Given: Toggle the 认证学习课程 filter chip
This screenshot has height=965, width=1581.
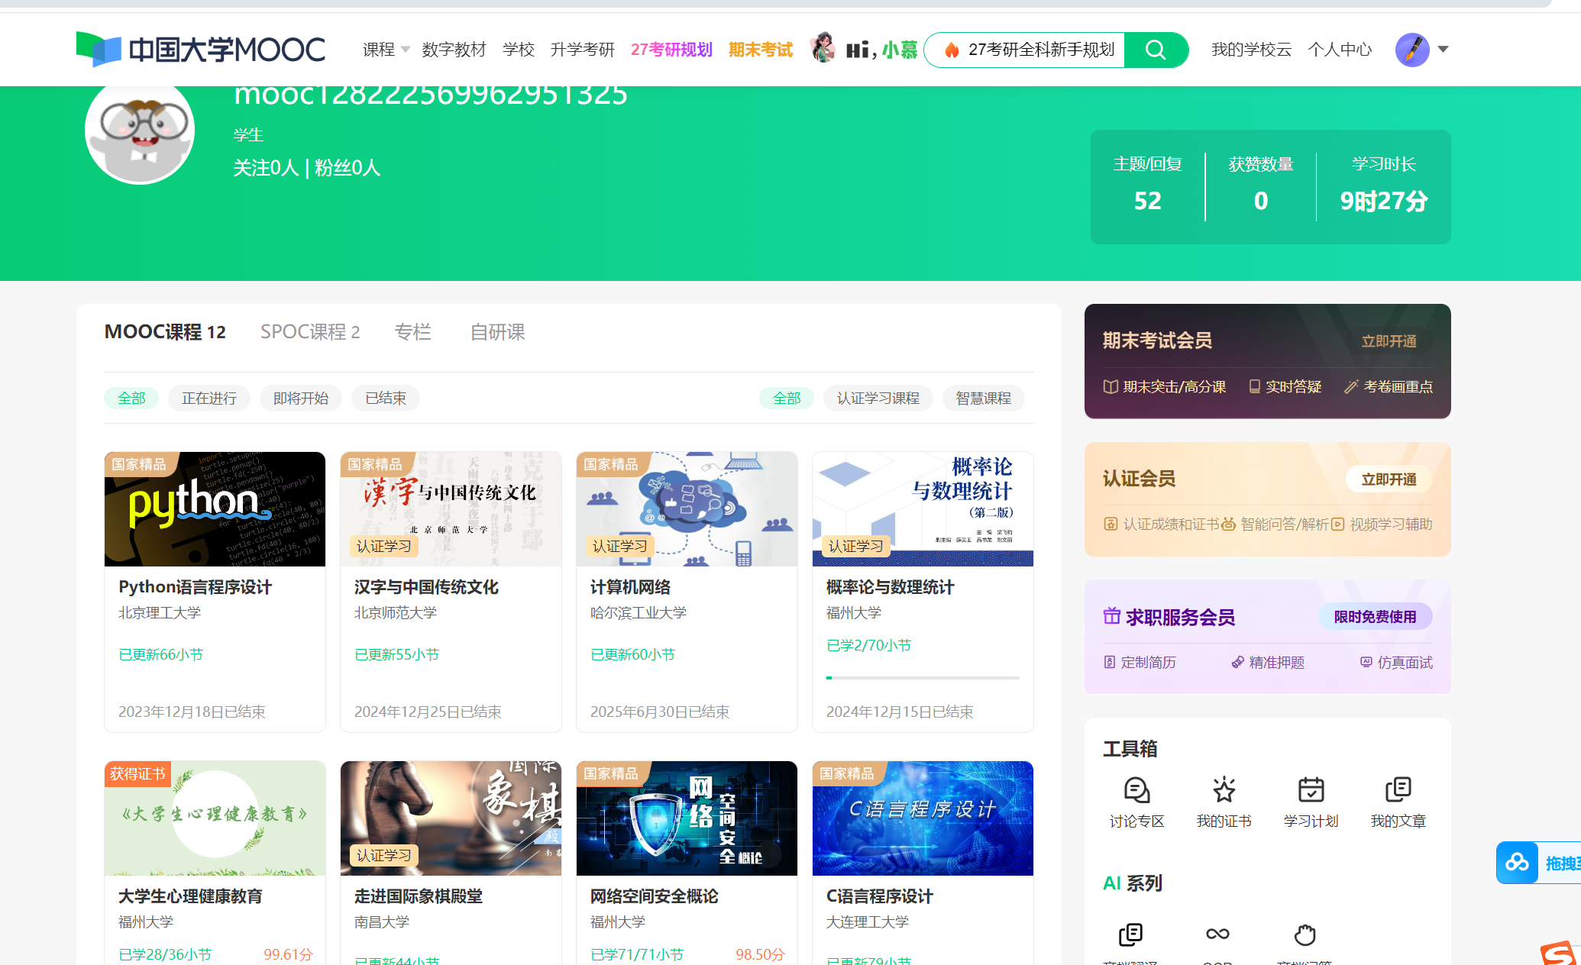Looking at the screenshot, I should pos(878,399).
